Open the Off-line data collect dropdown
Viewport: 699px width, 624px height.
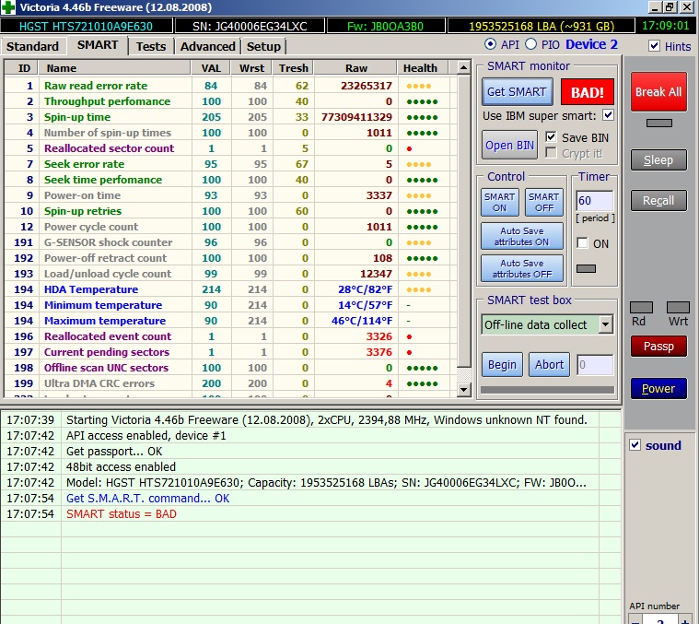(605, 324)
